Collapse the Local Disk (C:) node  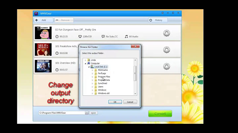89,67
